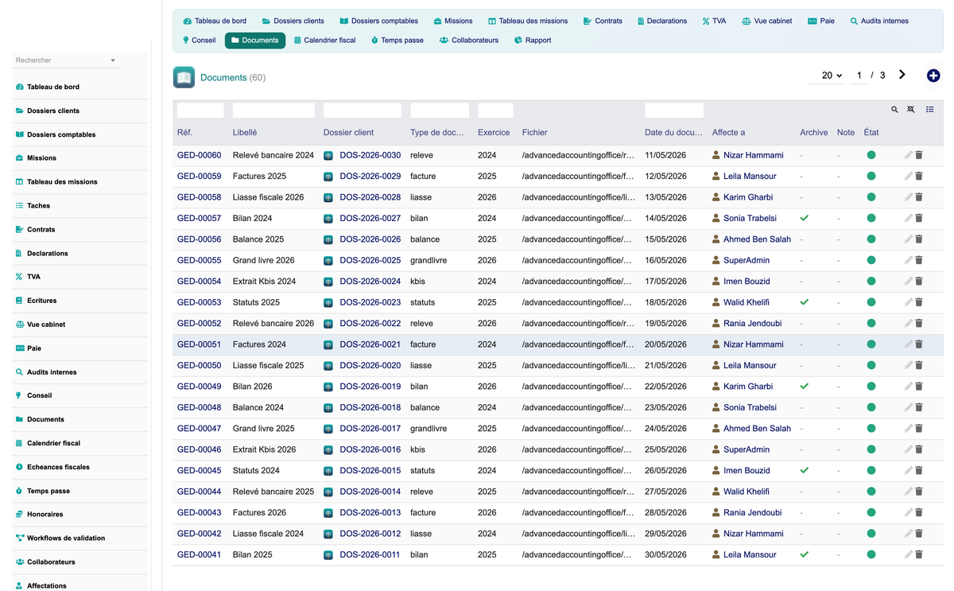Go to next page of documents

click(902, 75)
